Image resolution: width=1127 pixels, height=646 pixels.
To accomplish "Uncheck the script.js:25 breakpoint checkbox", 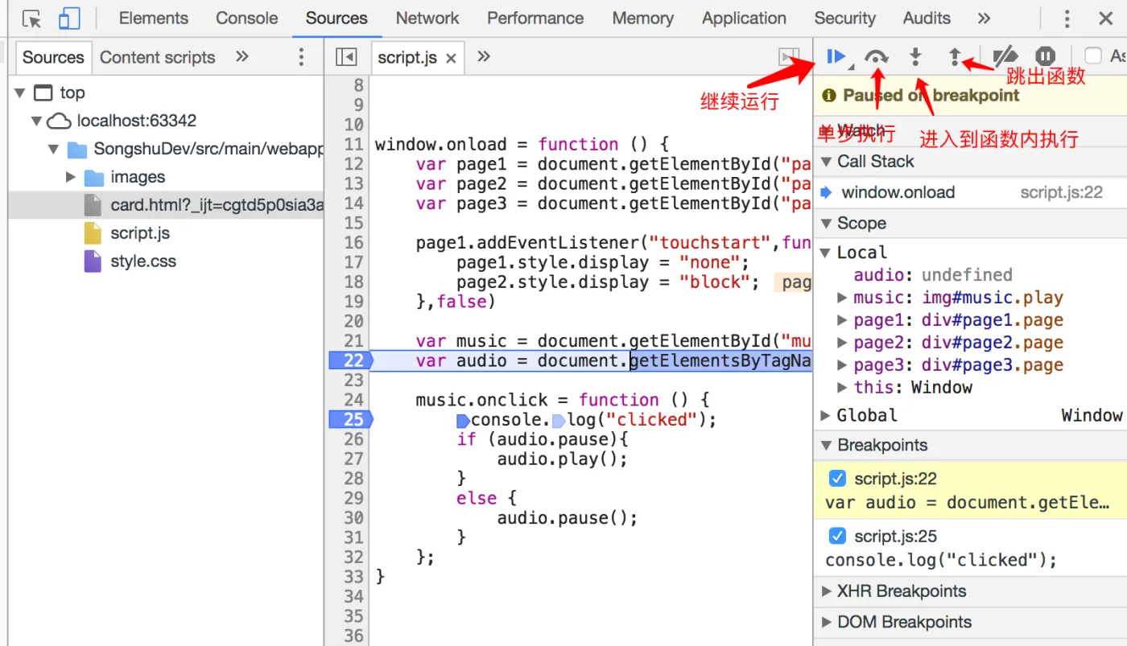I will pos(837,536).
